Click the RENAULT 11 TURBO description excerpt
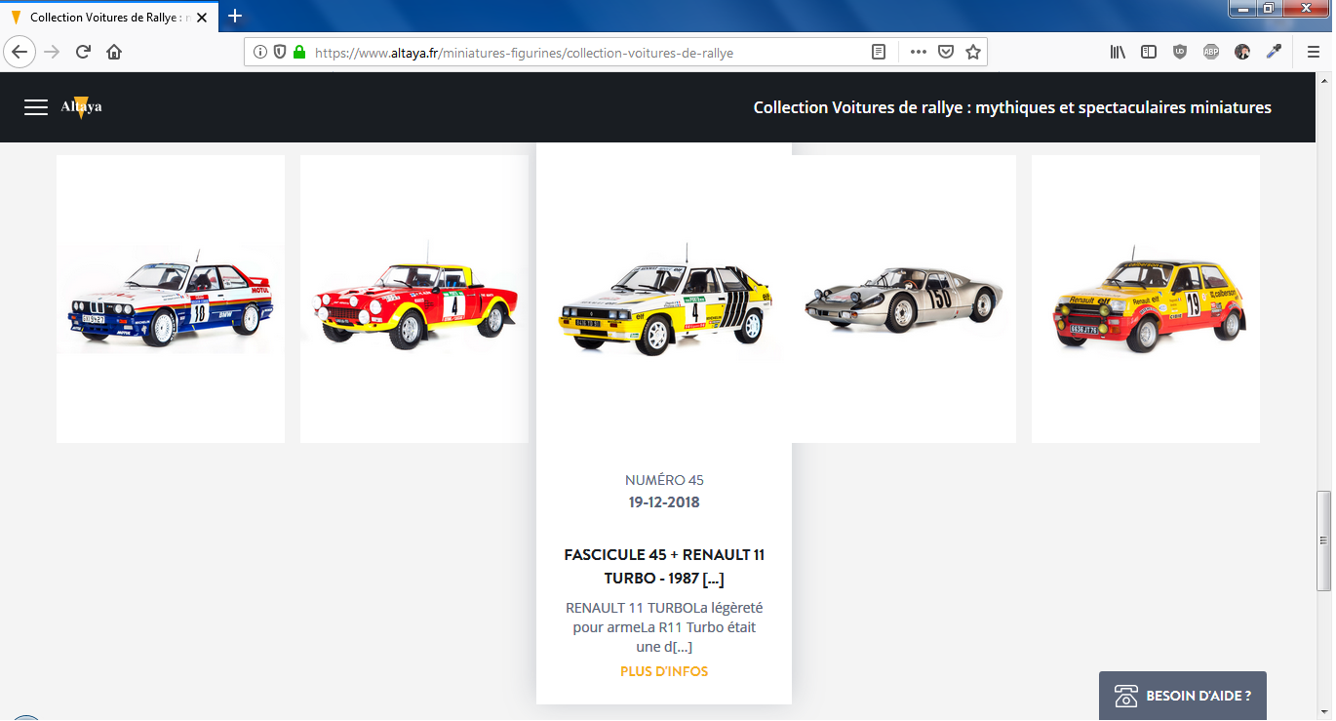 [664, 626]
